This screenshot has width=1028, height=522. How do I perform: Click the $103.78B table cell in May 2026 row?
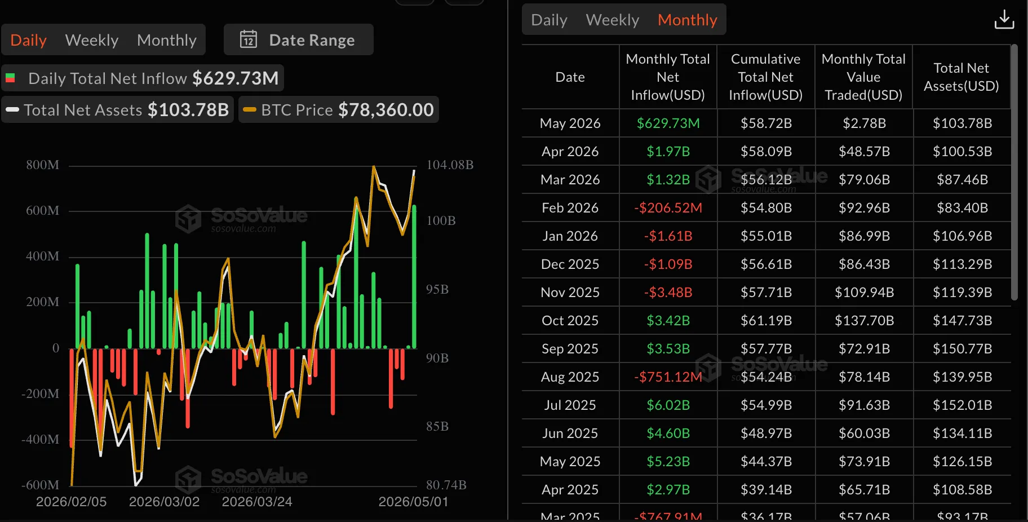pos(962,123)
